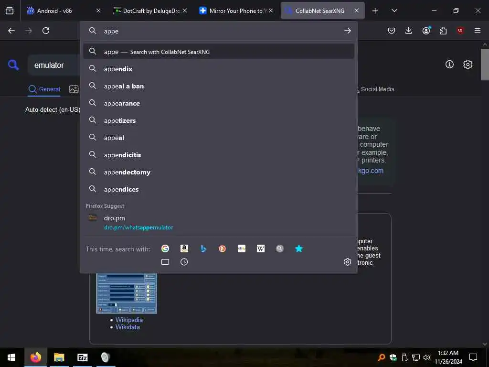
Task: Search this time with Wikipedia
Action: point(260,248)
